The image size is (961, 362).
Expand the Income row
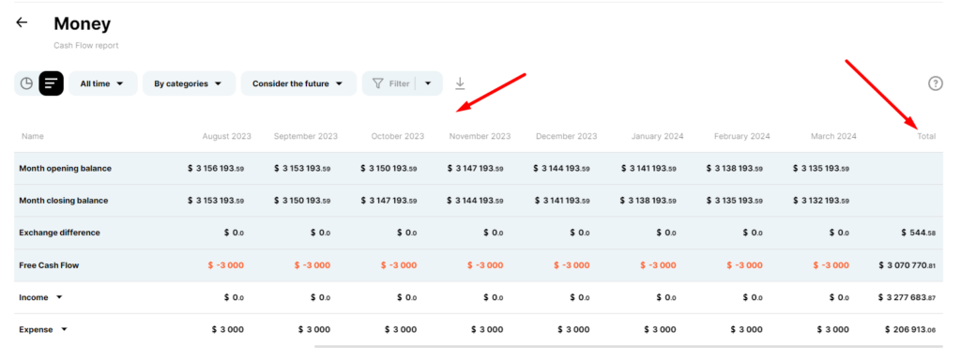click(59, 297)
